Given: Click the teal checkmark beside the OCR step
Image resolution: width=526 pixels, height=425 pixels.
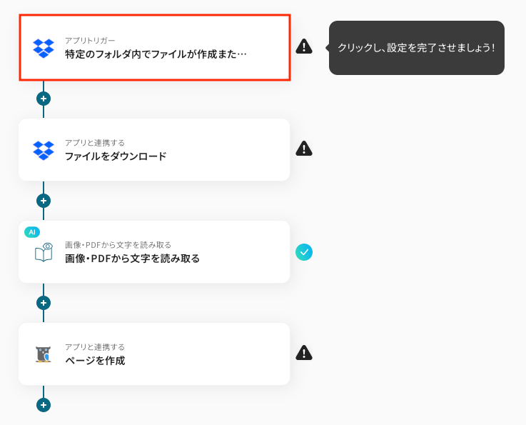Looking at the screenshot, I should [304, 251].
